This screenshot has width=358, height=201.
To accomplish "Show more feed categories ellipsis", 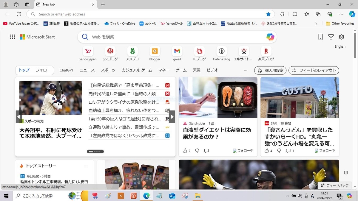I will click(246, 70).
